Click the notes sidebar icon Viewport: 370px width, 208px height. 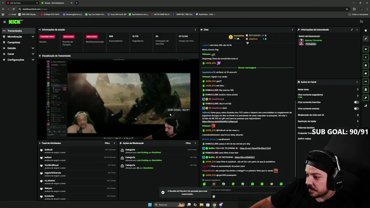point(366,65)
